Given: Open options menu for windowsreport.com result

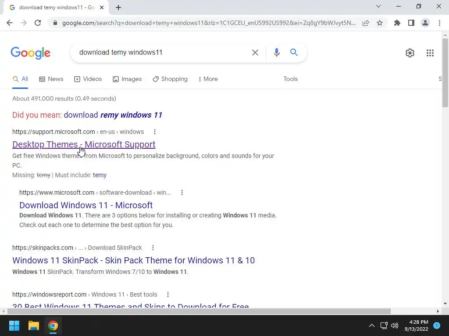Looking at the screenshot, I should (x=168, y=294).
